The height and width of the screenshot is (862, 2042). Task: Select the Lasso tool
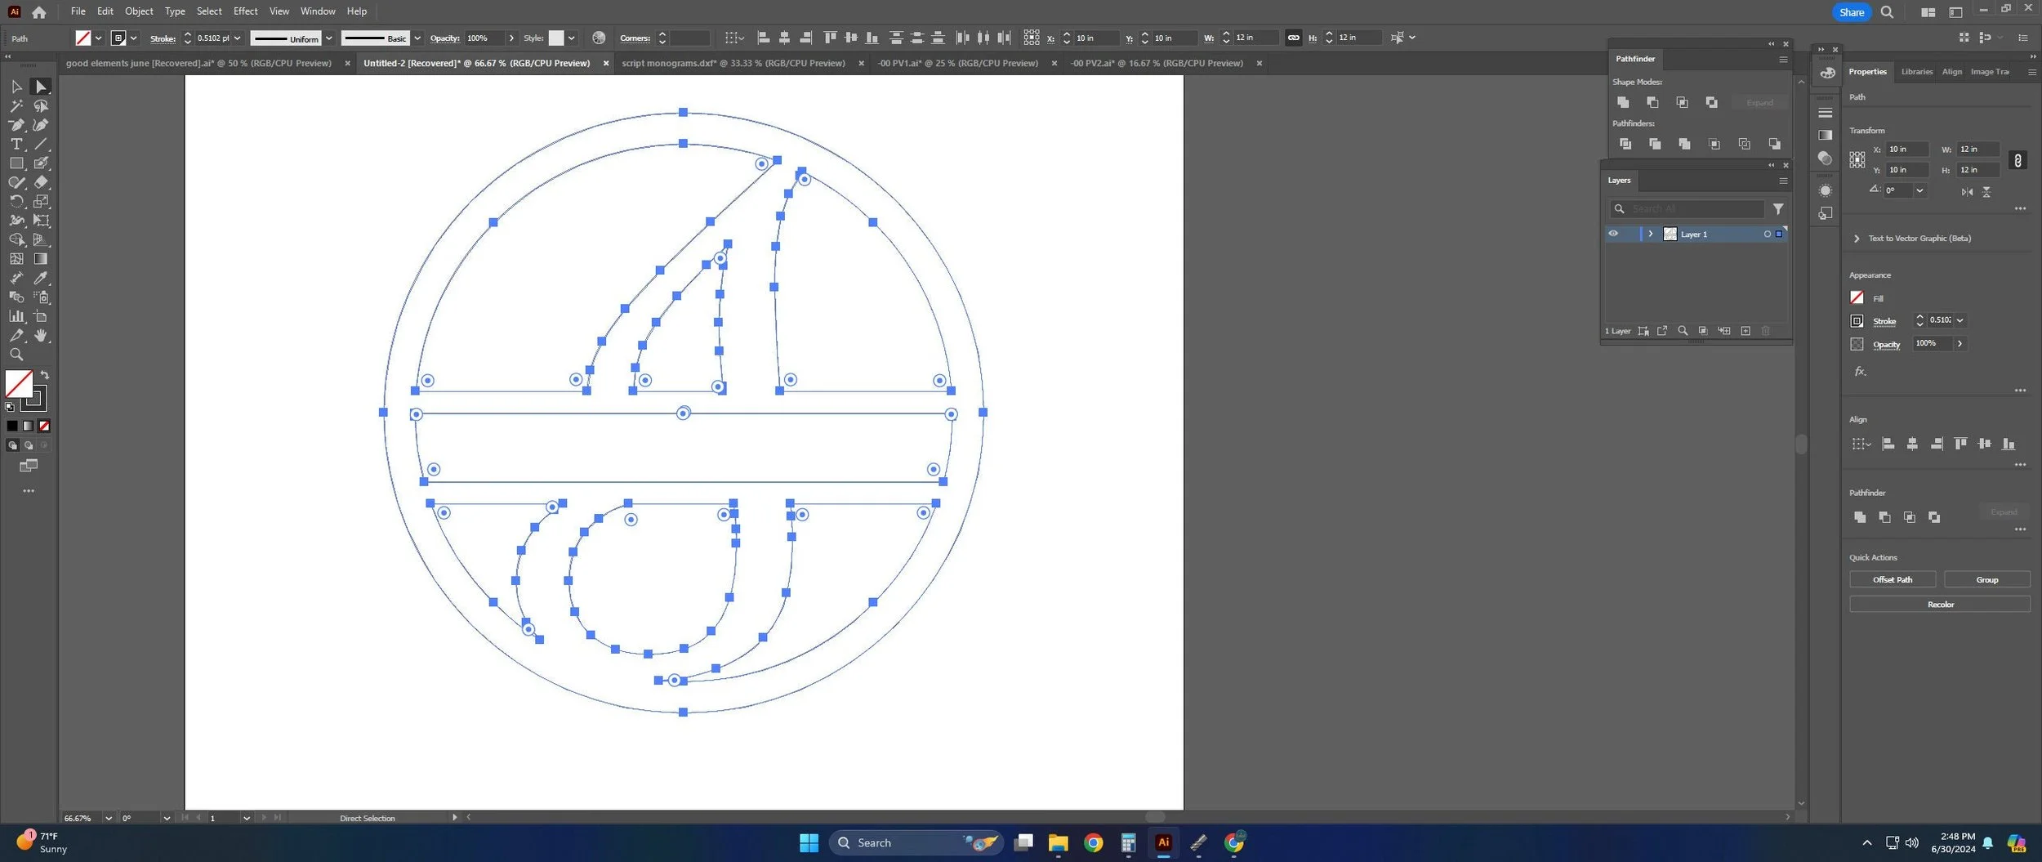tap(41, 106)
